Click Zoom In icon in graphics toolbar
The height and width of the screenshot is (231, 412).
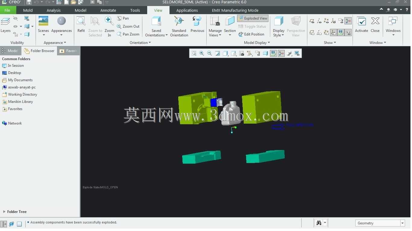coord(202,53)
